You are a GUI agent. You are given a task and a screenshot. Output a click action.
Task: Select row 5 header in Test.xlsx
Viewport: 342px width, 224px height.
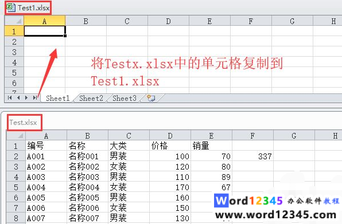[x=16, y=187]
